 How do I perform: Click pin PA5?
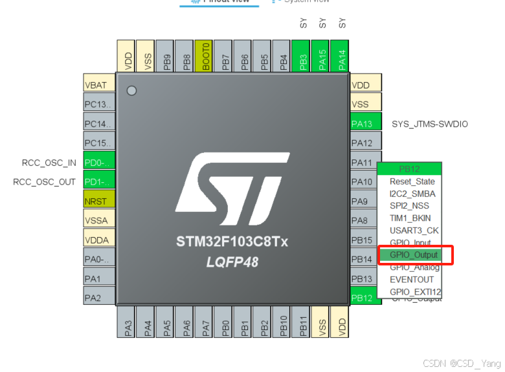tap(164, 322)
